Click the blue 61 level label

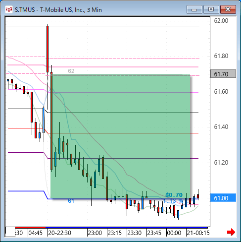pyautogui.click(x=71, y=201)
